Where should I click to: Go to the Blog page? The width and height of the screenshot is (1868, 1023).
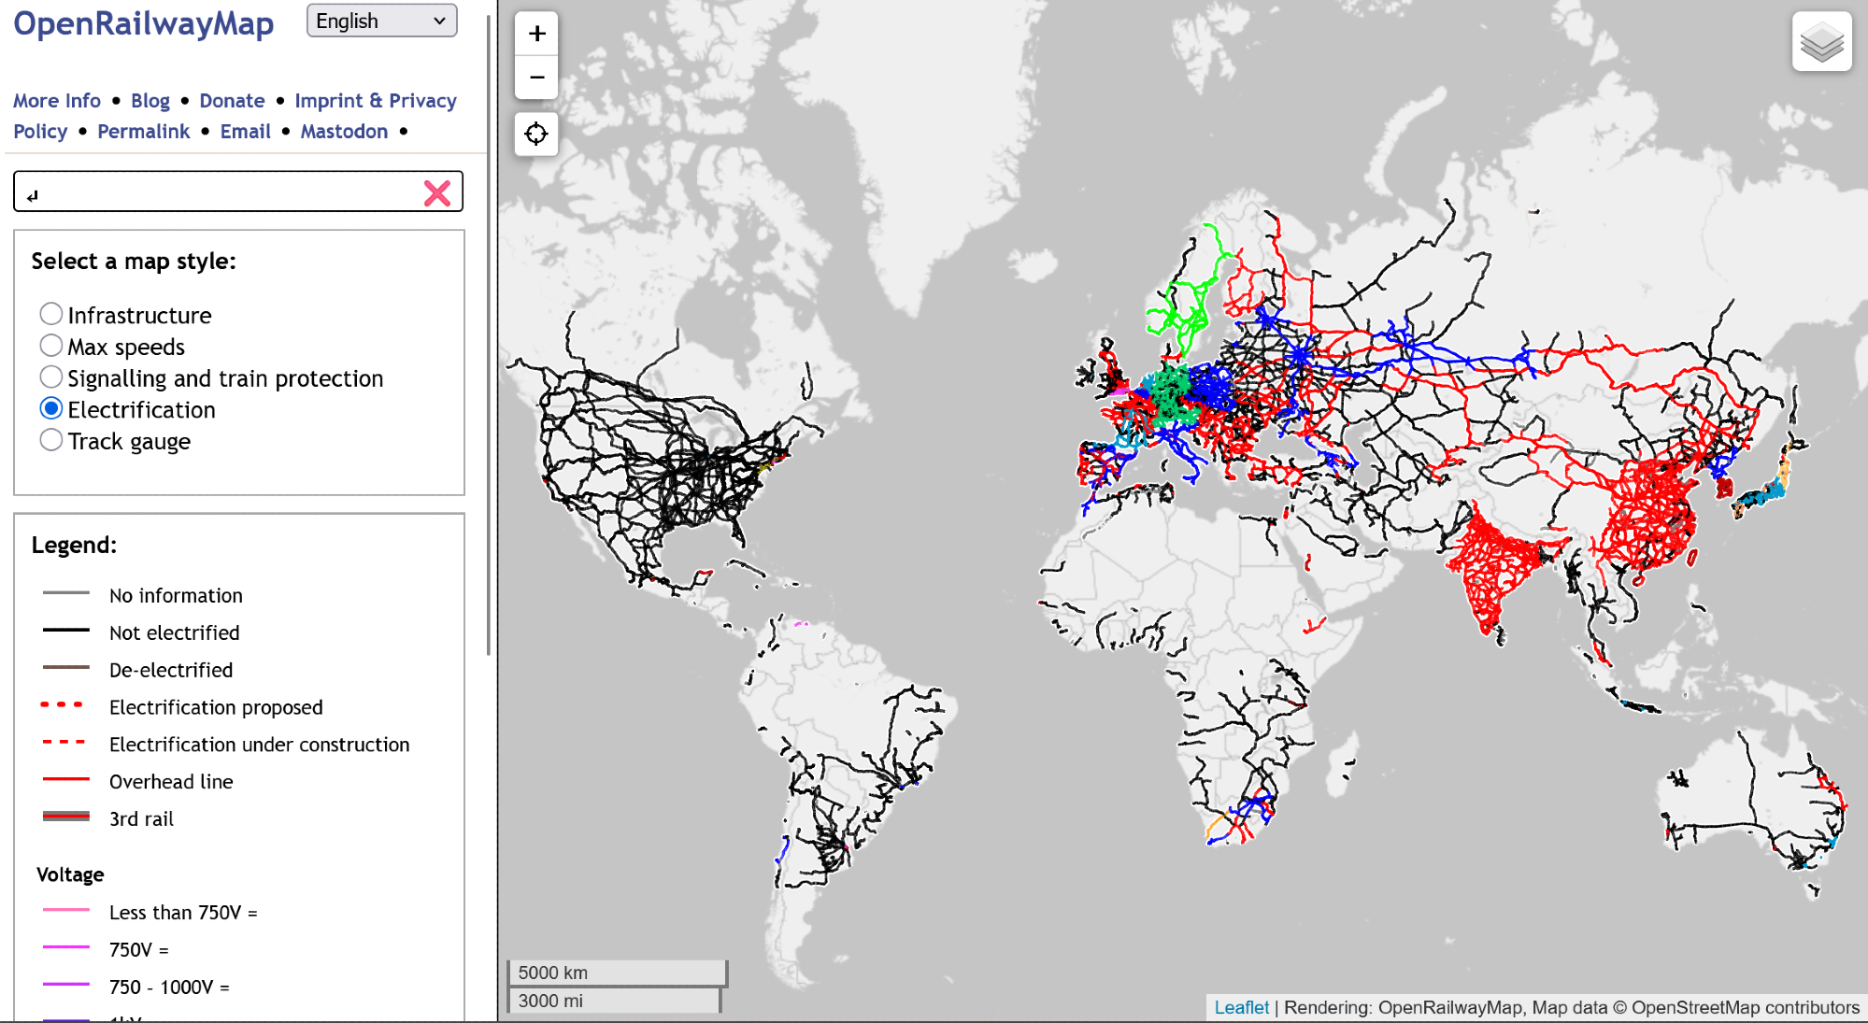coord(150,101)
